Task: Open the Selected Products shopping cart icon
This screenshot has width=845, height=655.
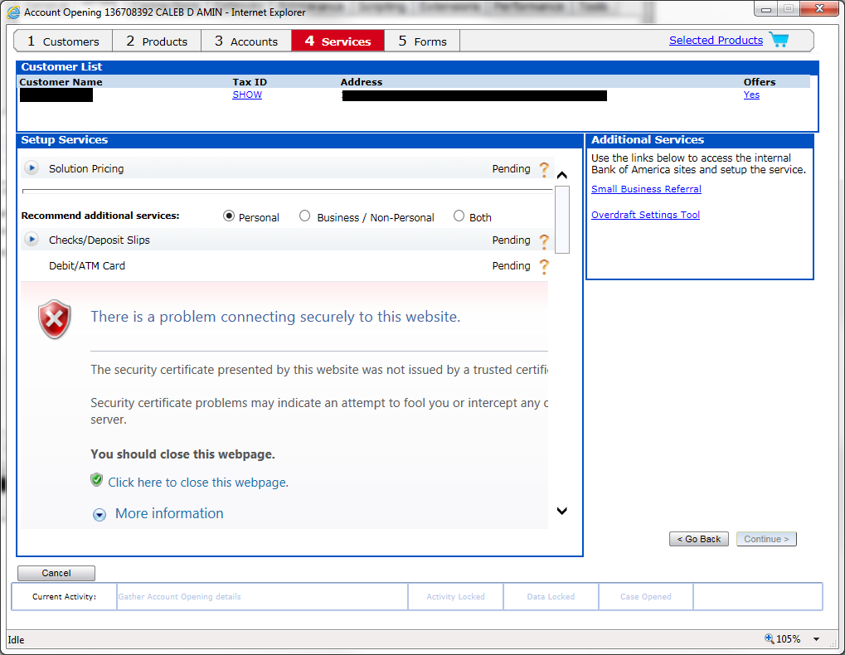Action: coord(779,40)
